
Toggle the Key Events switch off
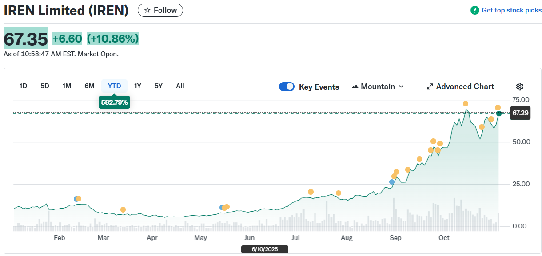pos(287,87)
